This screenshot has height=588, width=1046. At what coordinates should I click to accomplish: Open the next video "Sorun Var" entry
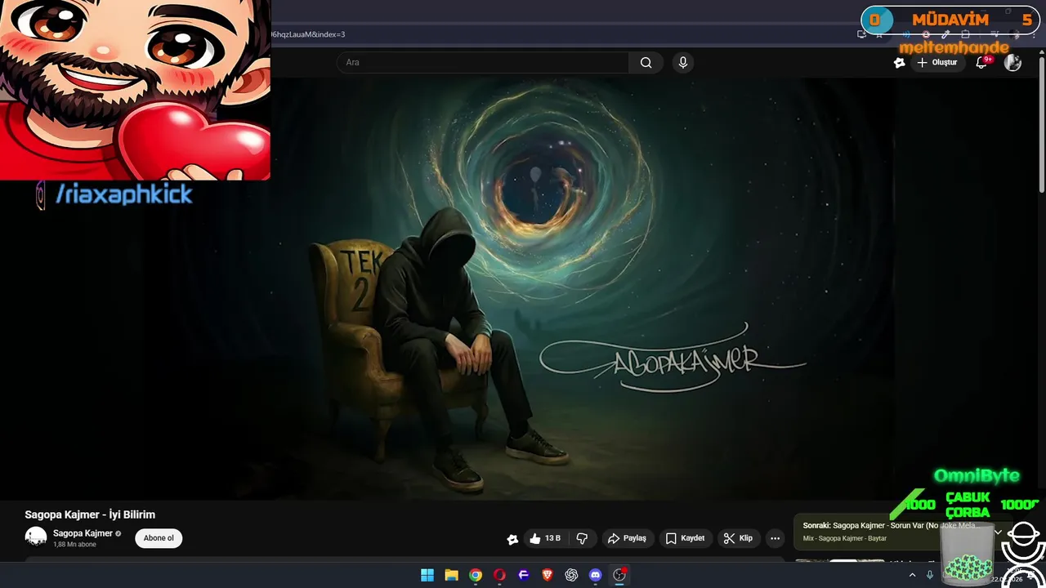pos(891,525)
